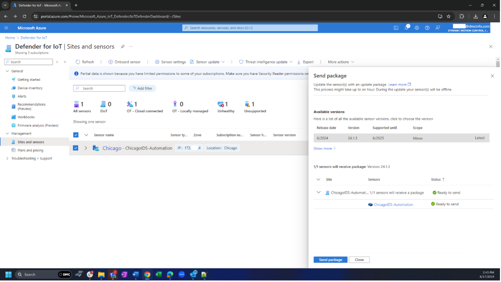Filter by EIoT sensors tile
The width and height of the screenshot is (501, 282).
(105, 107)
